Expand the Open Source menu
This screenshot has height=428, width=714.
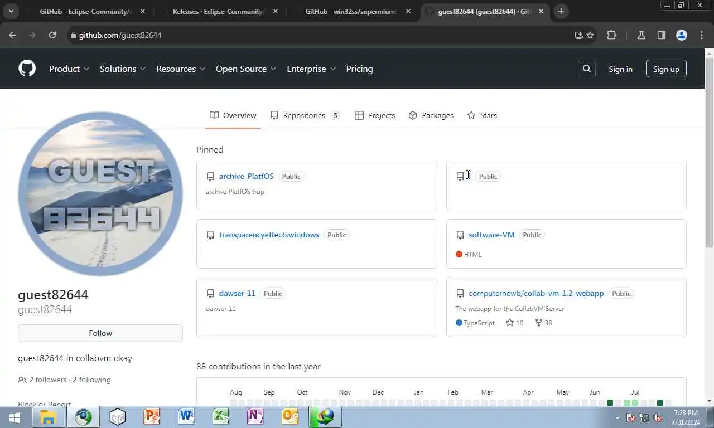click(246, 69)
